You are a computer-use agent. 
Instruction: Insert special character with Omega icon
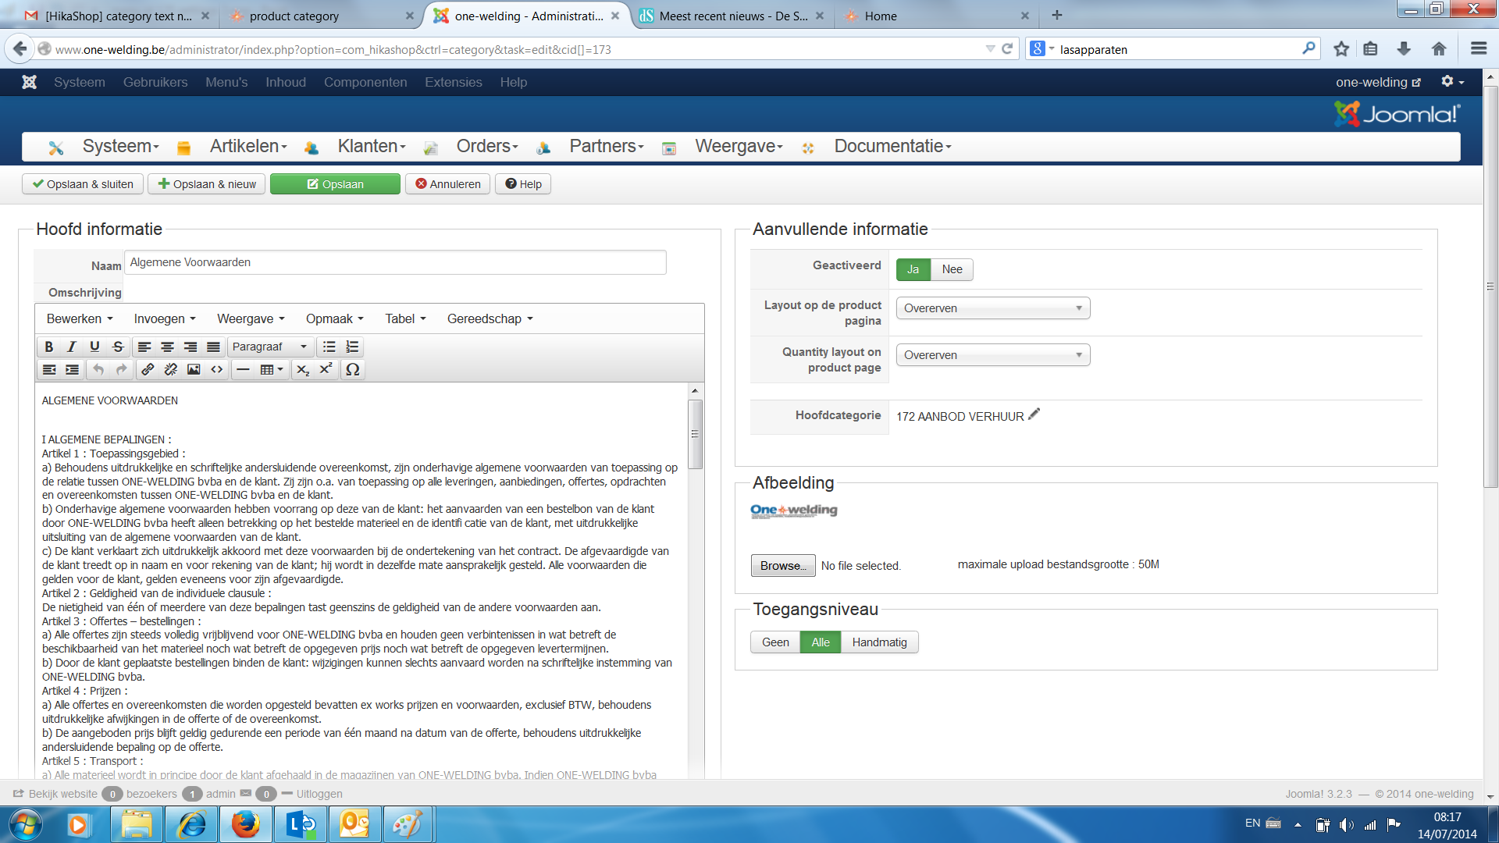coord(352,369)
